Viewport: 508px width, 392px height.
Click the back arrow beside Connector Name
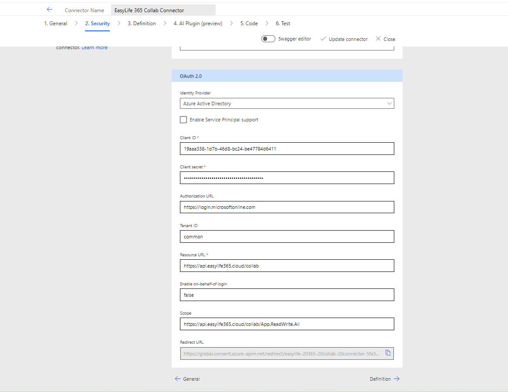[x=50, y=10]
